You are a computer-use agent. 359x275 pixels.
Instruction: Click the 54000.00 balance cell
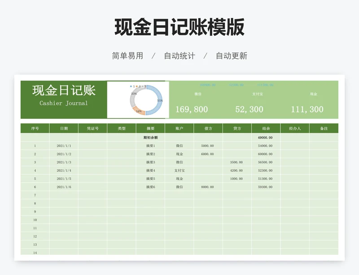(266, 146)
